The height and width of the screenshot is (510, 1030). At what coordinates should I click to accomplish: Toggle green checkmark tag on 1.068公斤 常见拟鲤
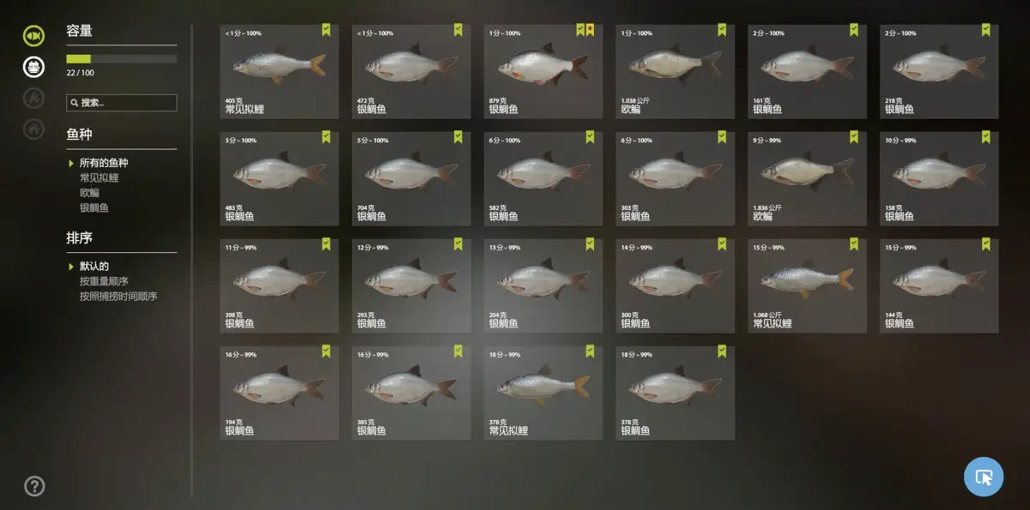coord(854,244)
